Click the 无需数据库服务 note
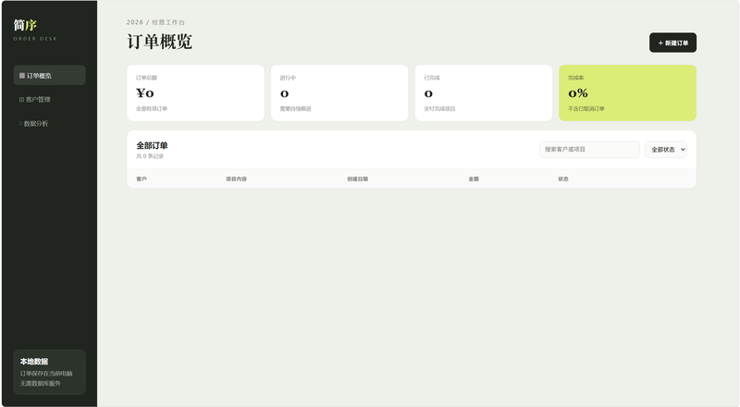This screenshot has width=740, height=407. point(40,383)
